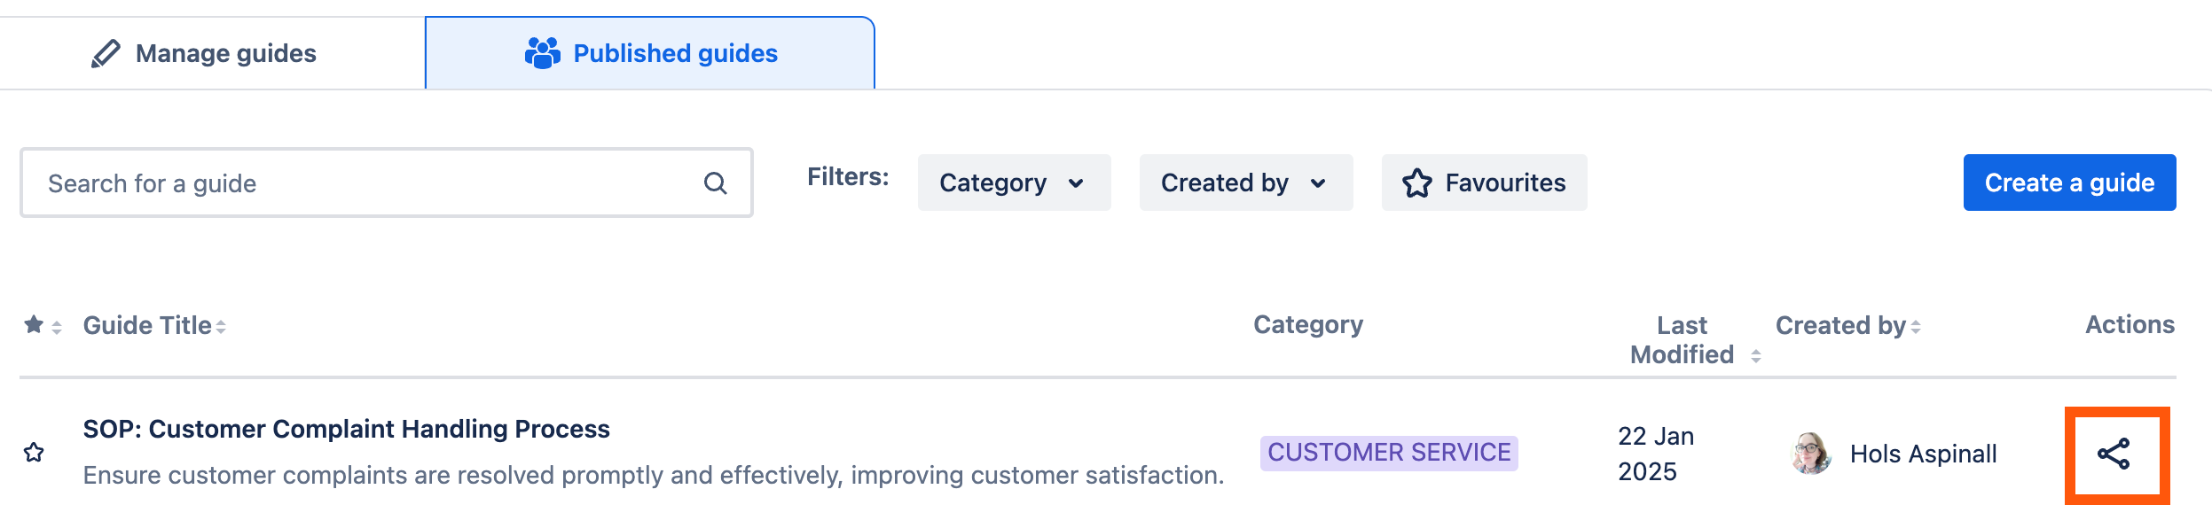2212x528 pixels.
Task: Click the people icon on Published guides tab
Action: 541,51
